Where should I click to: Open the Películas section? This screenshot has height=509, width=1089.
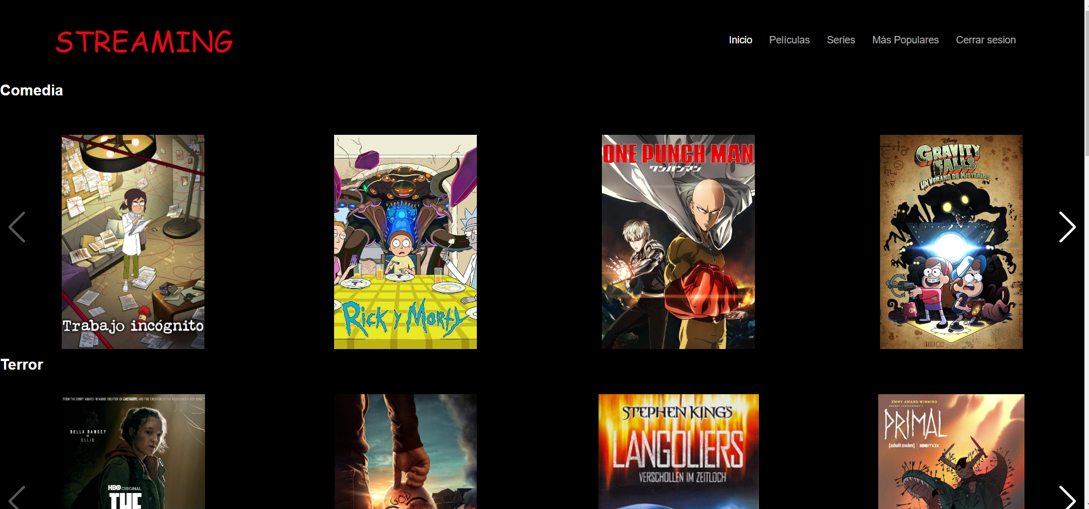pyautogui.click(x=789, y=40)
